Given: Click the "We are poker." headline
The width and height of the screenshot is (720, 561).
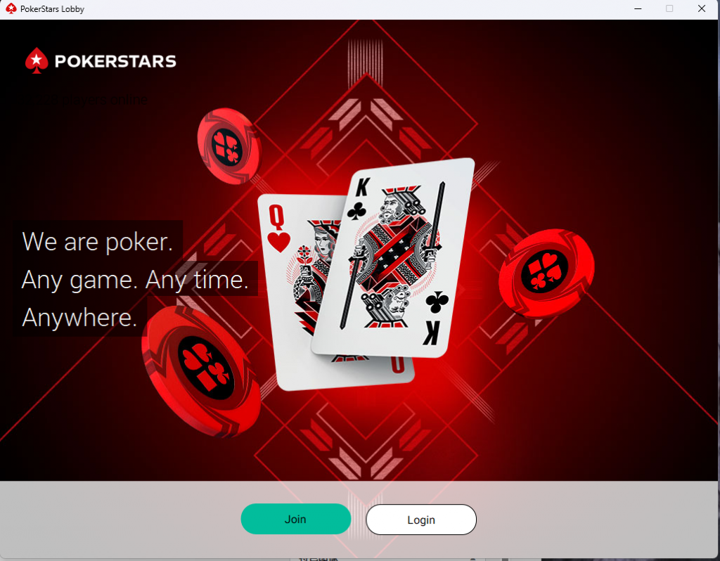Looking at the screenshot, I should point(97,241).
